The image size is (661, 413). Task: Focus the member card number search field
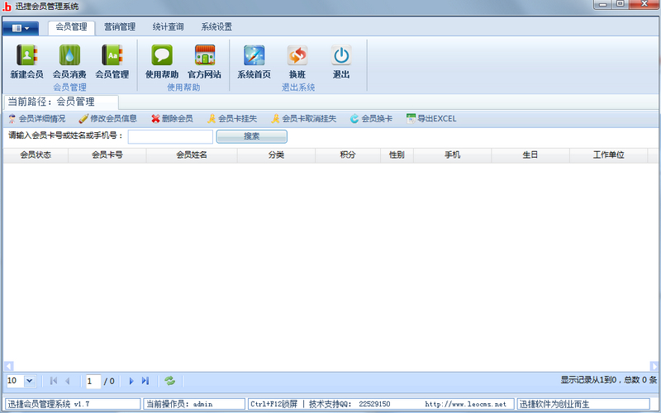170,136
